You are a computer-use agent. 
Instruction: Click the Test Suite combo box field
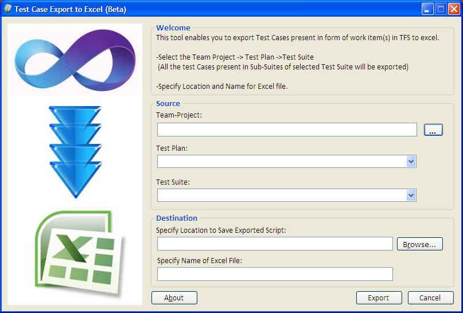(x=286, y=195)
